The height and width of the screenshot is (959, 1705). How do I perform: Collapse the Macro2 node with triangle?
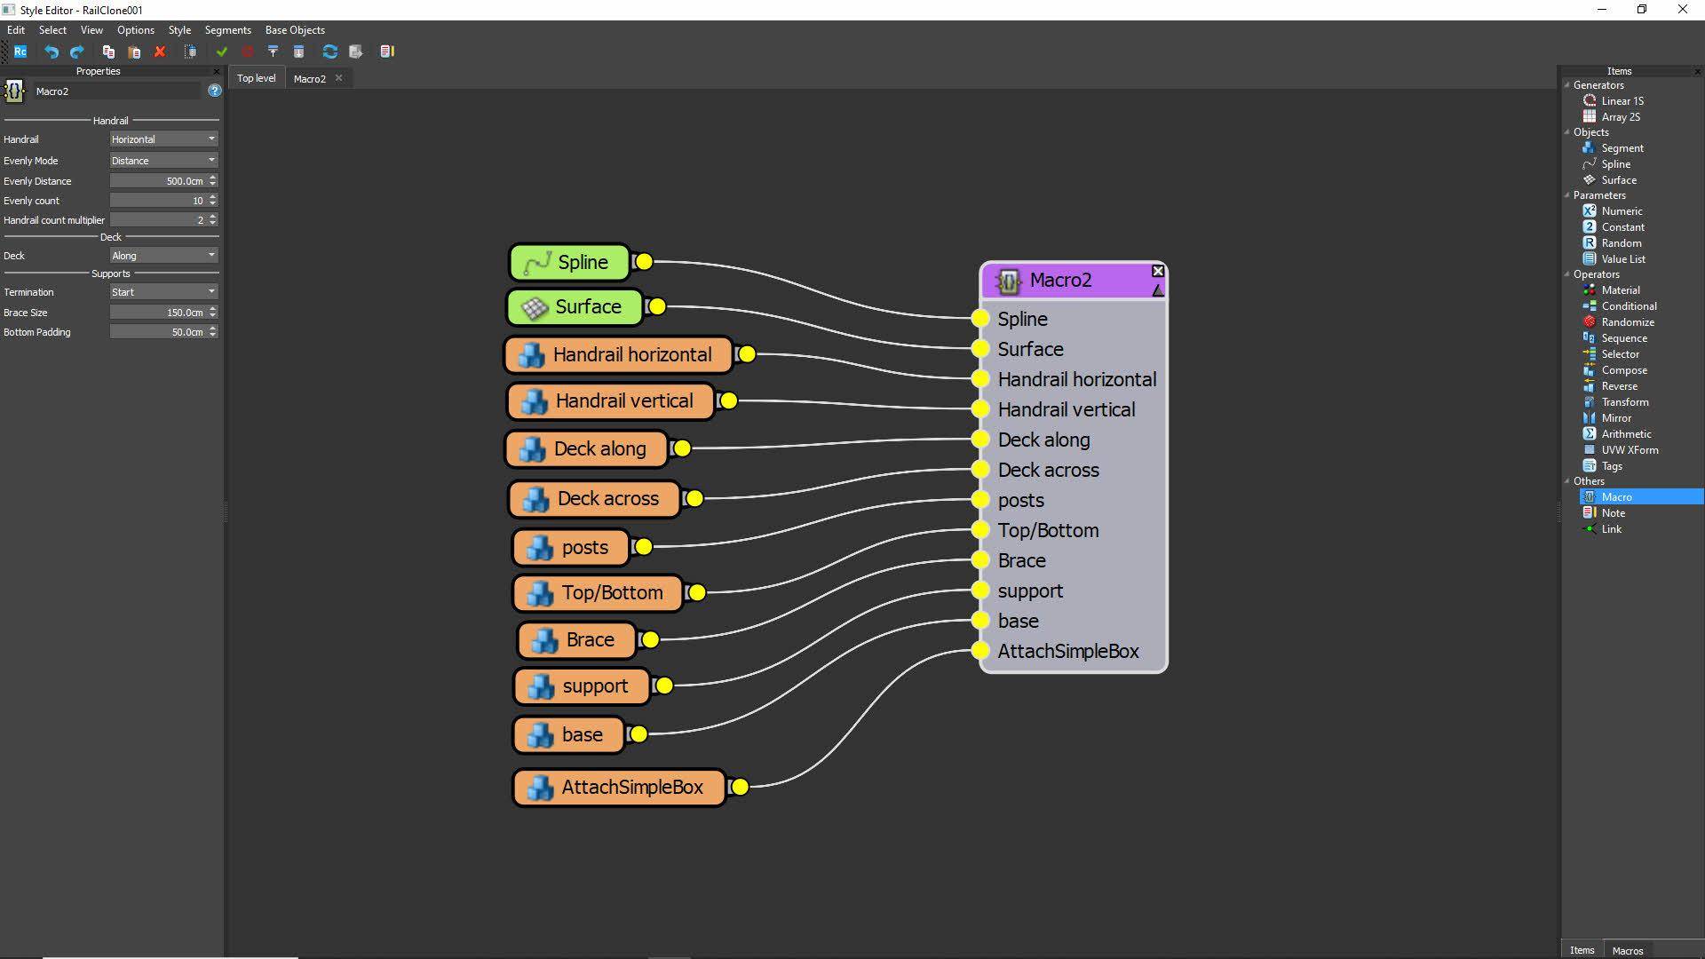pyautogui.click(x=1157, y=290)
